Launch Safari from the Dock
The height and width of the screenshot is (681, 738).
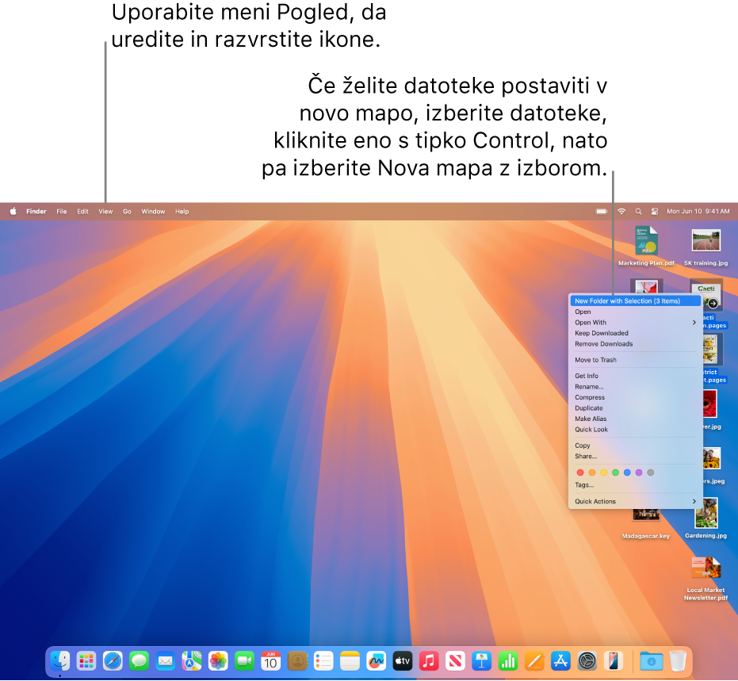click(113, 661)
